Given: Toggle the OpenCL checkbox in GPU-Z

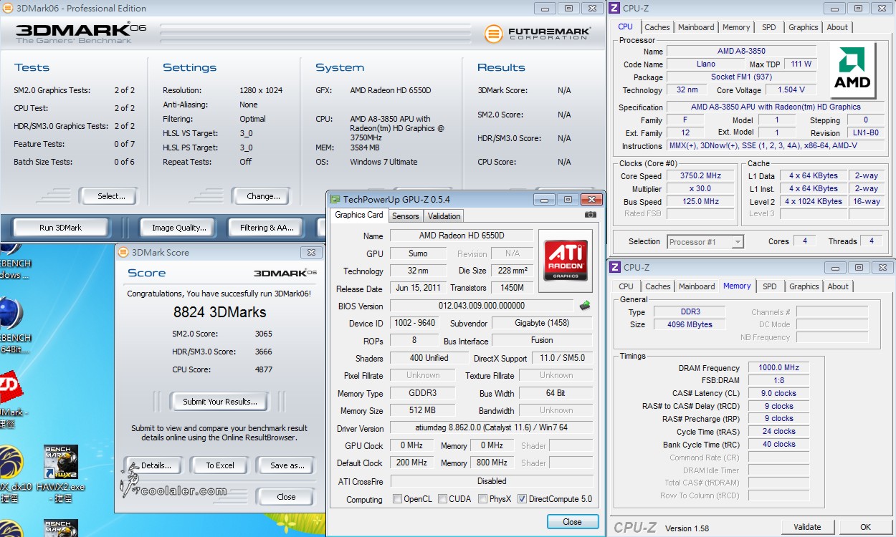Looking at the screenshot, I should (x=397, y=499).
